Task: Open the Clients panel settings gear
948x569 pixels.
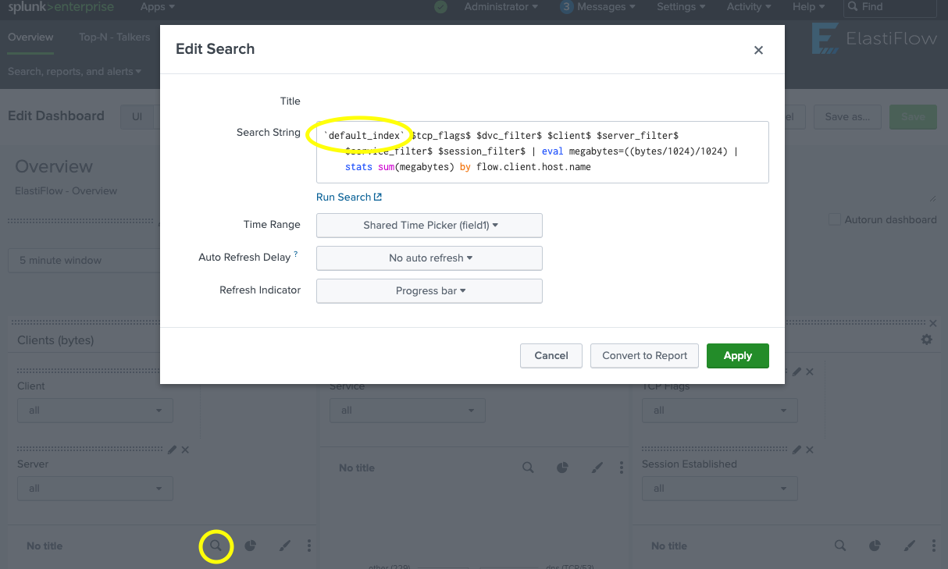Action: pos(926,340)
